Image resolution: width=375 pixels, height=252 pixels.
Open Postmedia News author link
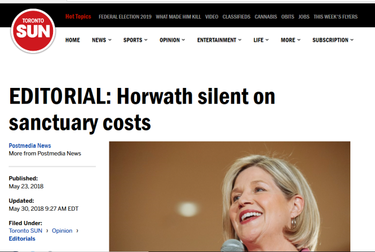pos(30,145)
